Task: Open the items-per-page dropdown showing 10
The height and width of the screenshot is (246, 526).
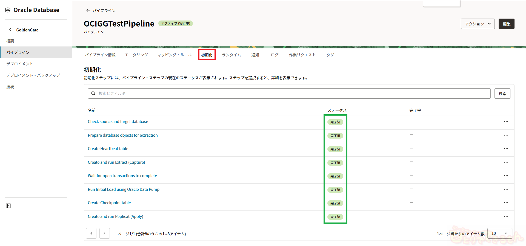Action: [499, 233]
